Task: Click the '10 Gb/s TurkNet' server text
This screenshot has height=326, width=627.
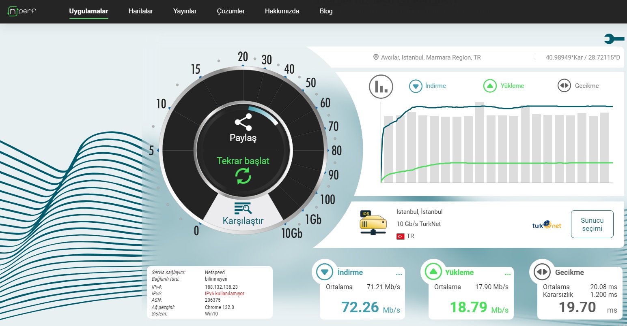Action: point(418,224)
